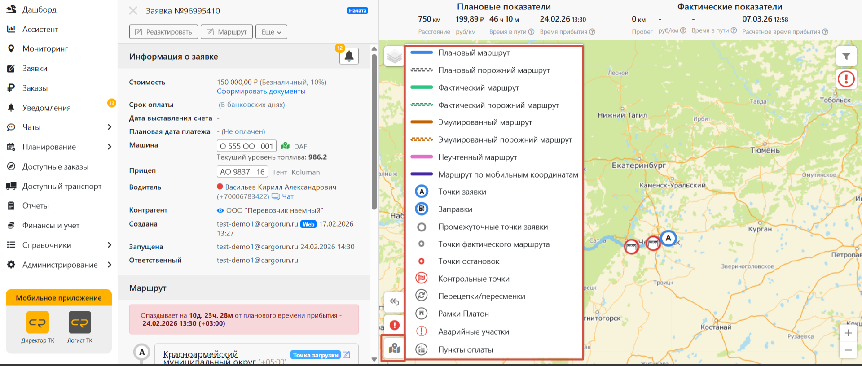The width and height of the screenshot is (862, 366).
Task: Select the point A marker on the map
Action: [668, 238]
